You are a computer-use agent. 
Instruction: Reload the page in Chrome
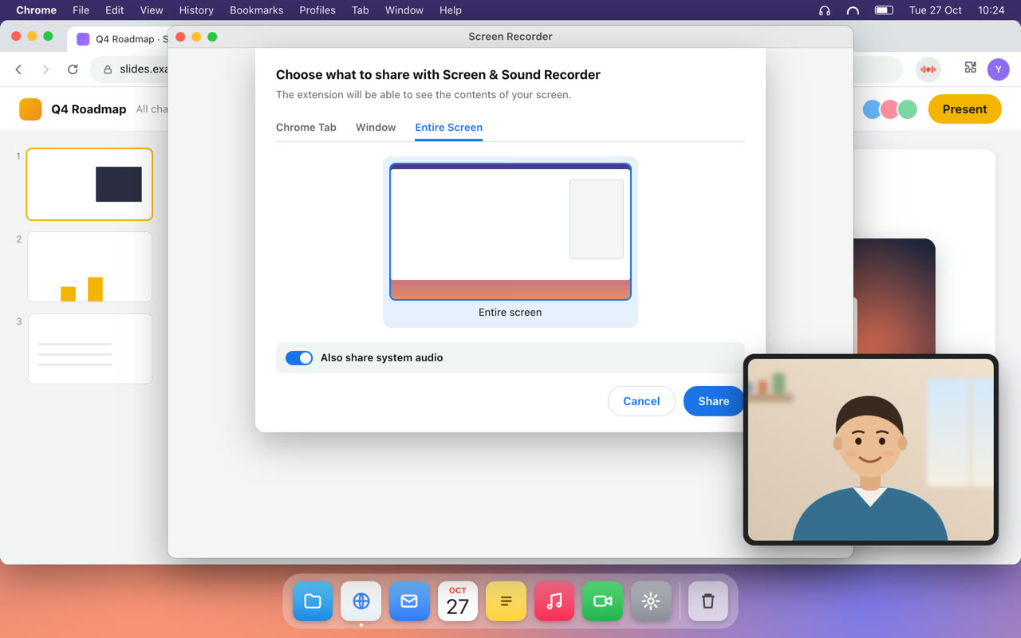[73, 69]
